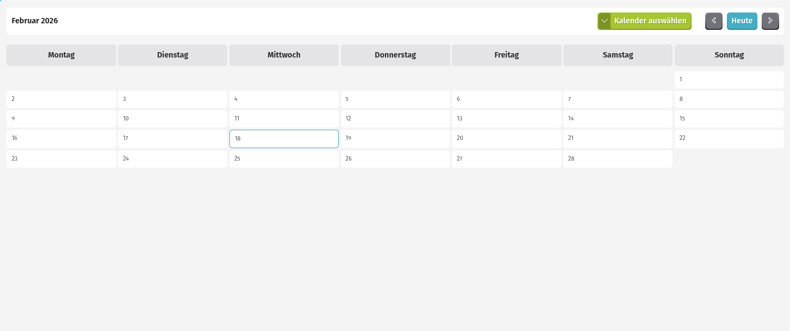790x331 pixels.
Task: Open day 2 in the calendar
Action: (61, 99)
